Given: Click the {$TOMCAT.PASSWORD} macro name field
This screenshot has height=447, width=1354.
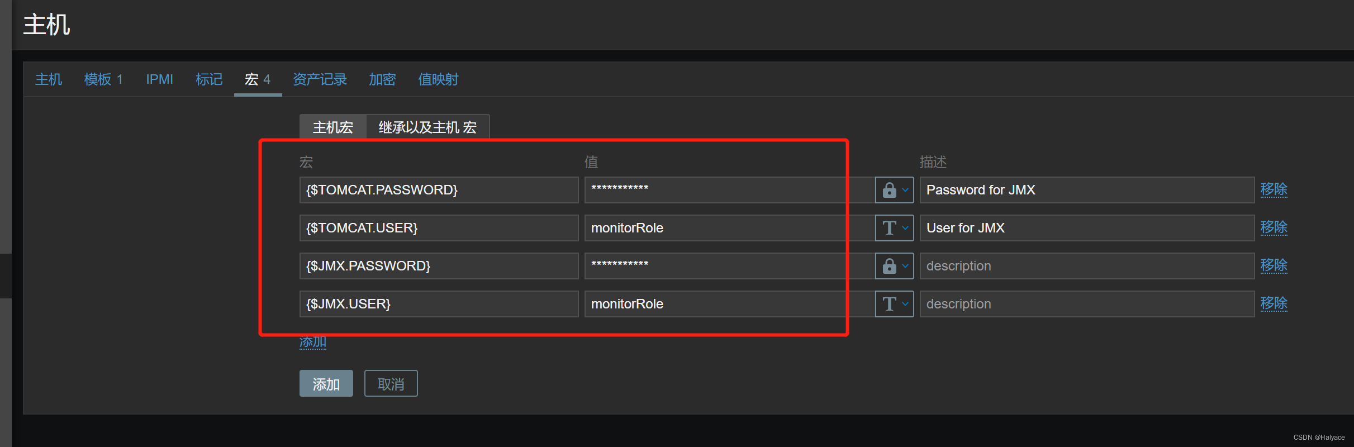Looking at the screenshot, I should pos(439,190).
